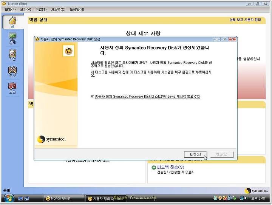Click the Windows Start orb
Image resolution: width=272 pixels, height=205 pixels.
pyautogui.click(x=9, y=199)
